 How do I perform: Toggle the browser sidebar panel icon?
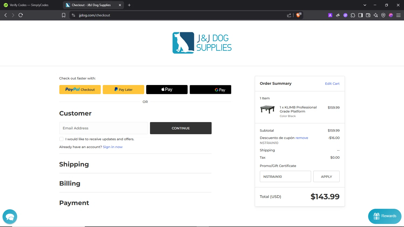pos(360,15)
